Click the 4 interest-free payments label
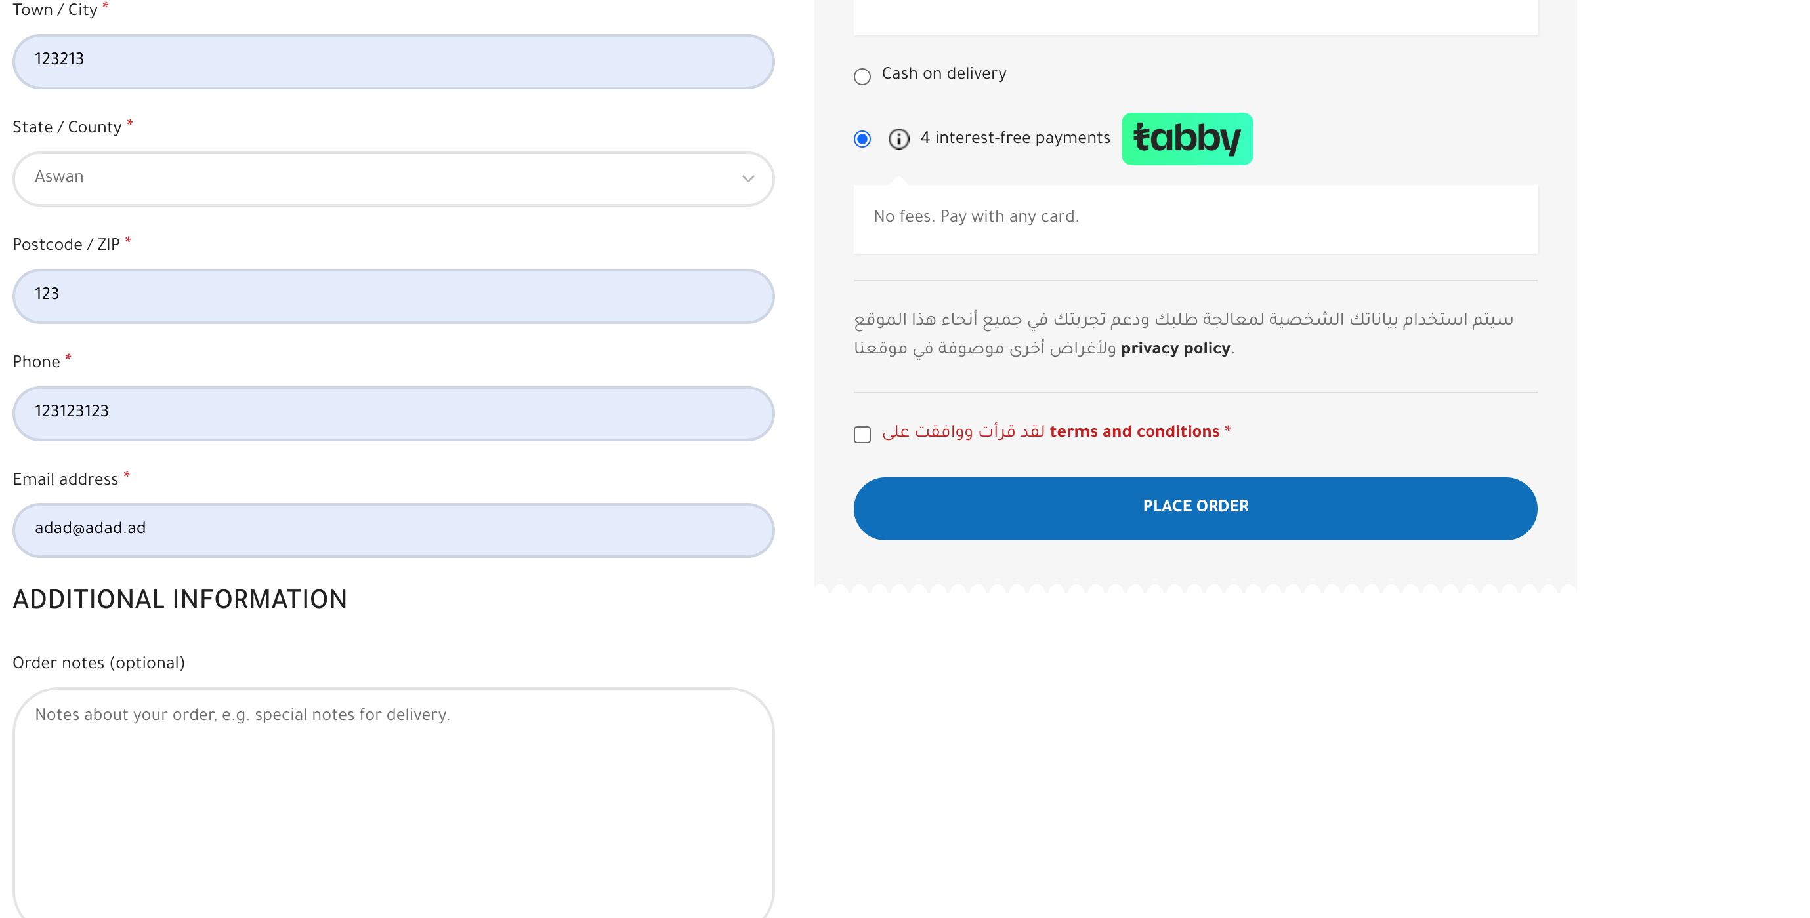1810x918 pixels. pos(1015,138)
